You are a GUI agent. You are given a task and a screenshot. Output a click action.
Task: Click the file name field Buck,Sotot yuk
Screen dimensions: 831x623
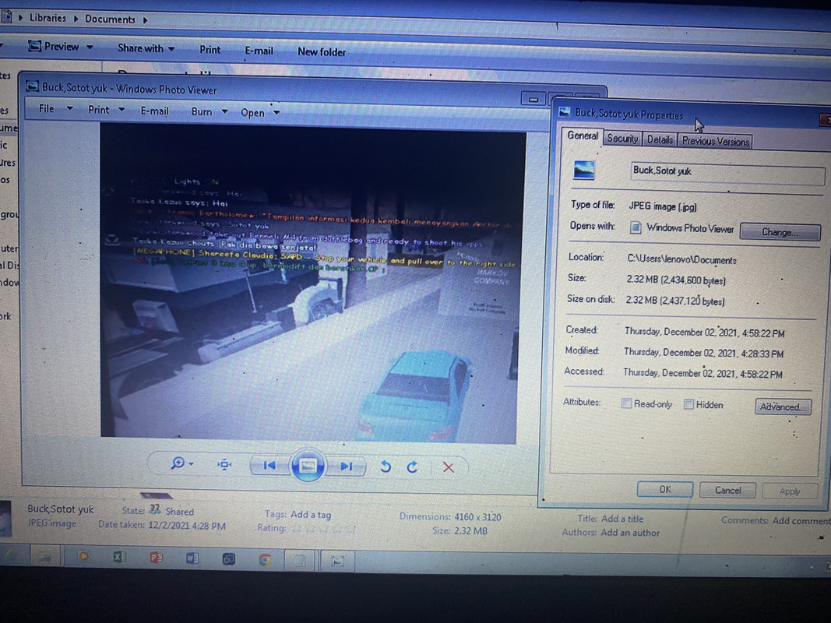(727, 173)
